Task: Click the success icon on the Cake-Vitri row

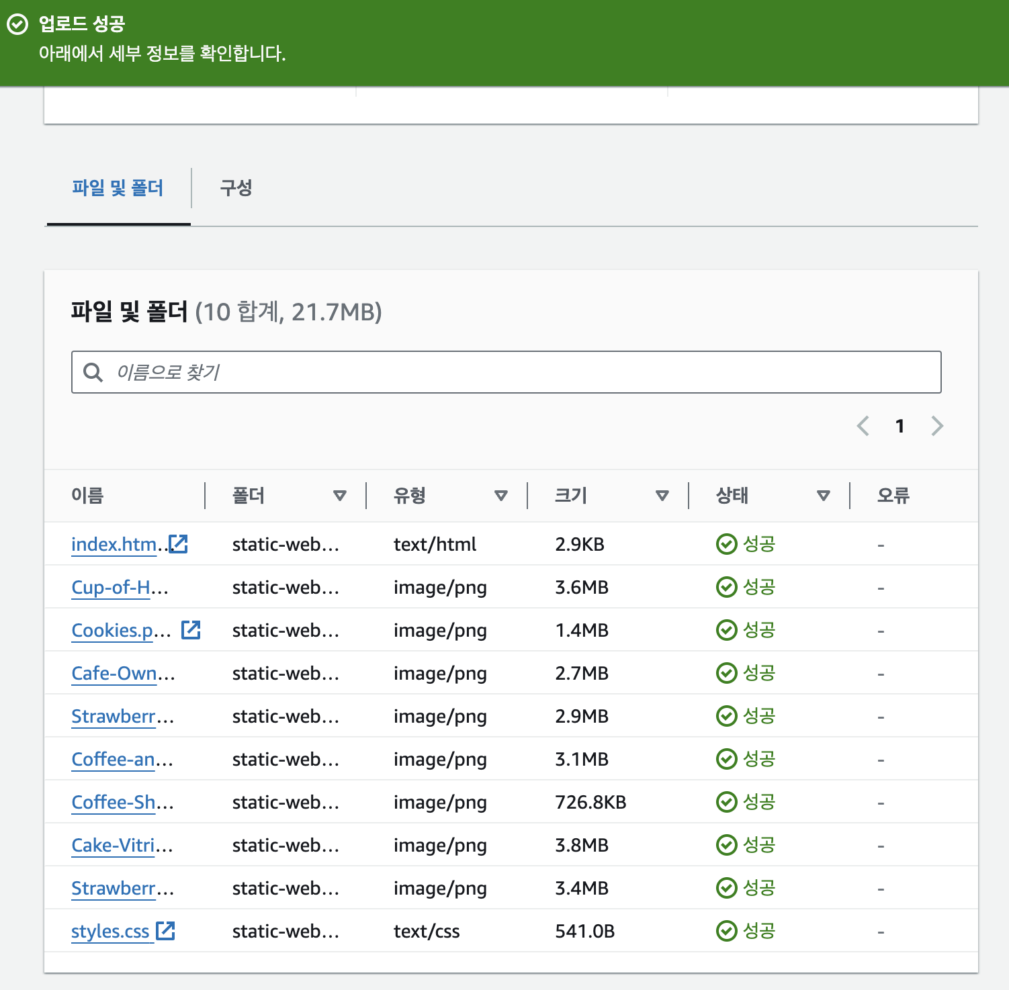Action: [726, 845]
